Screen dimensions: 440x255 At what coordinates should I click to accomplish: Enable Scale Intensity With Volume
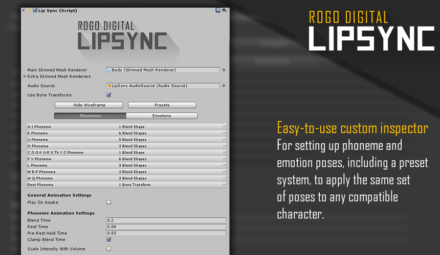pos(108,249)
